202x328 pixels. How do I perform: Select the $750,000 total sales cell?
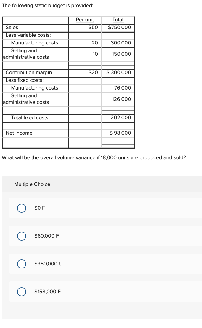pyautogui.click(x=118, y=27)
